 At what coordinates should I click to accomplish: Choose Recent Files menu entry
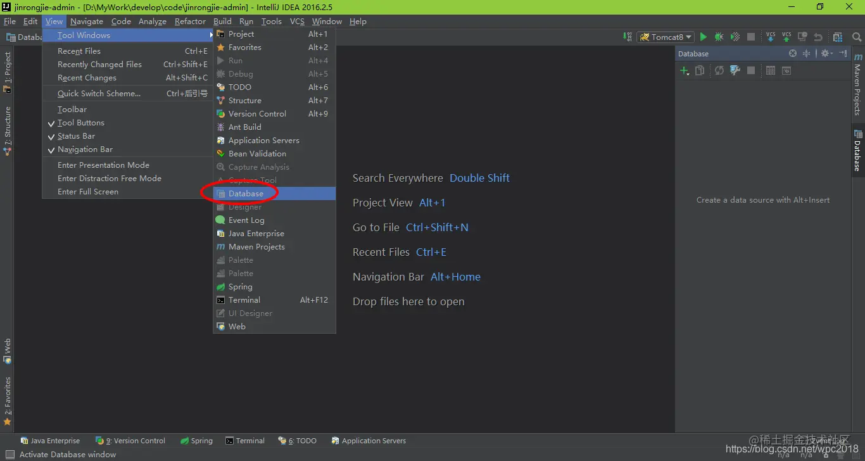(127, 51)
